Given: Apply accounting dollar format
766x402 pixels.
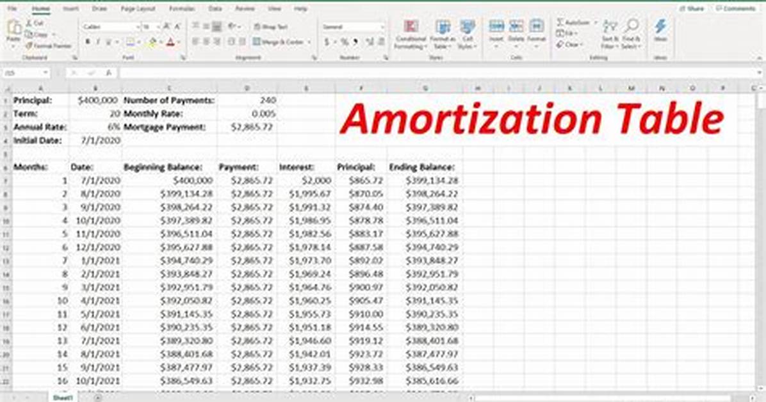Looking at the screenshot, I should coord(327,42).
